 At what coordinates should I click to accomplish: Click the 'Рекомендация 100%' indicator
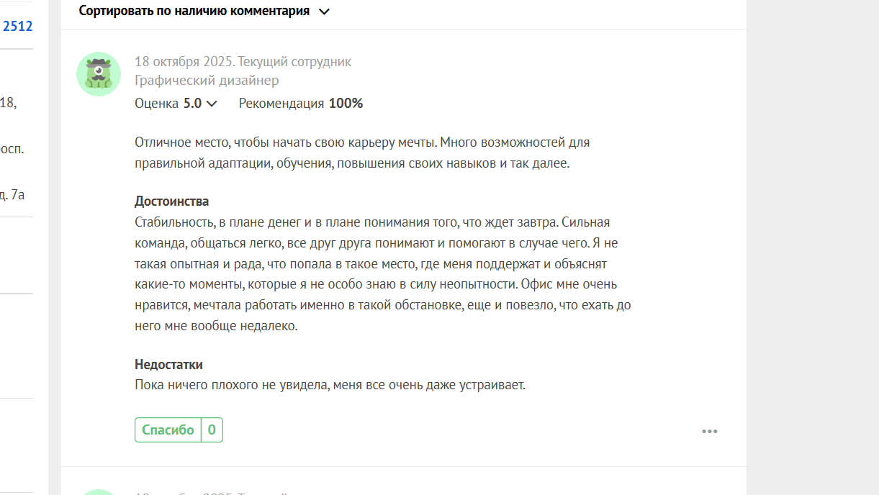click(301, 104)
